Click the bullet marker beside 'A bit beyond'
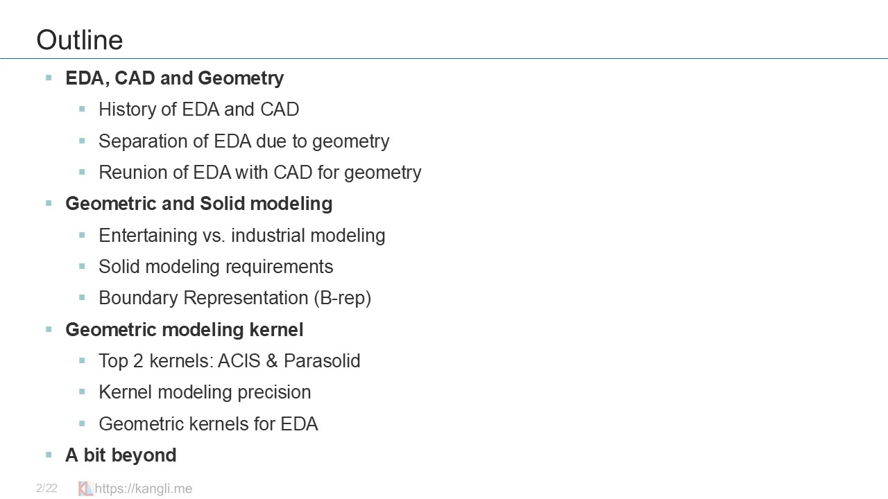Screen dimensions: 888x499 pos(49,455)
